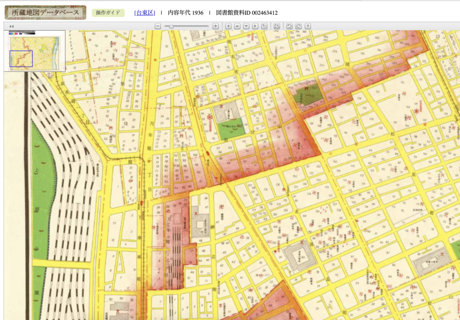
Task: Reset the map view to default
Action: coord(264,27)
